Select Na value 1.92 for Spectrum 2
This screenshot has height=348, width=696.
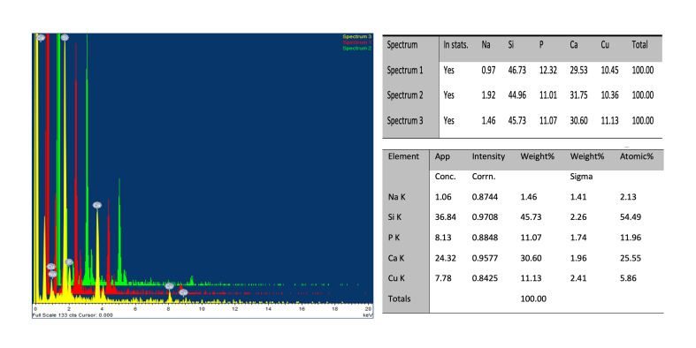(488, 95)
